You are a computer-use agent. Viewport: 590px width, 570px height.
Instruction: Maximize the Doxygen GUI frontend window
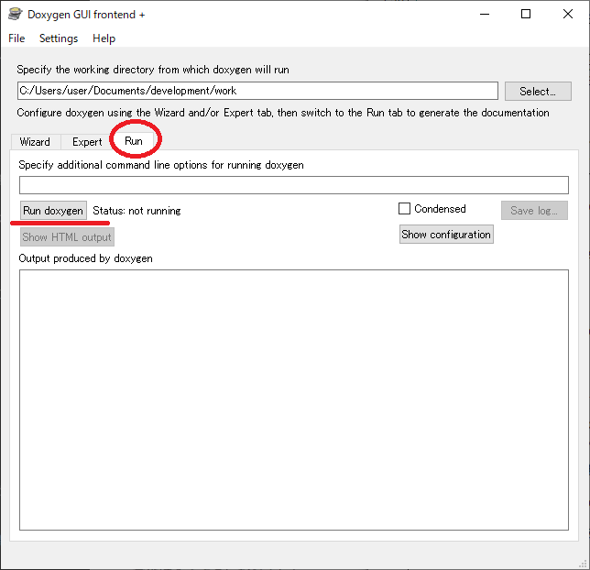525,15
